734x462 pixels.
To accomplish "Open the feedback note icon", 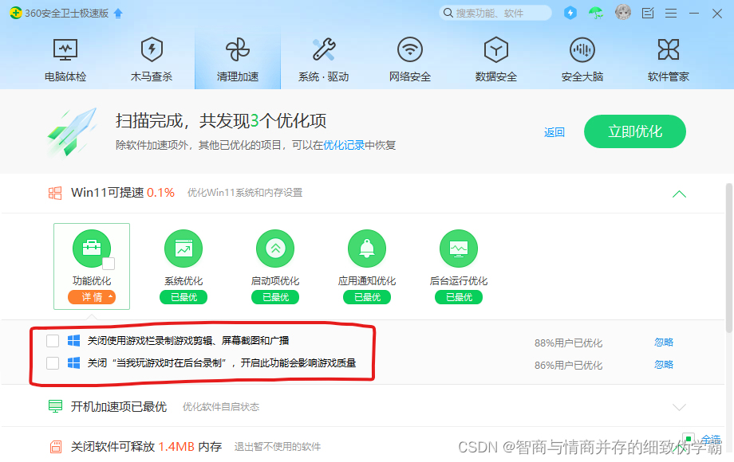I will tap(648, 13).
